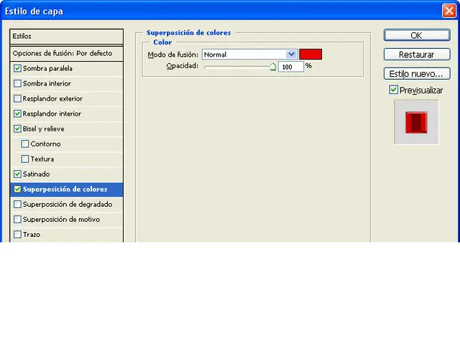460x359 pixels.
Task: Enable the Trazo checkbox
Action: point(17,235)
